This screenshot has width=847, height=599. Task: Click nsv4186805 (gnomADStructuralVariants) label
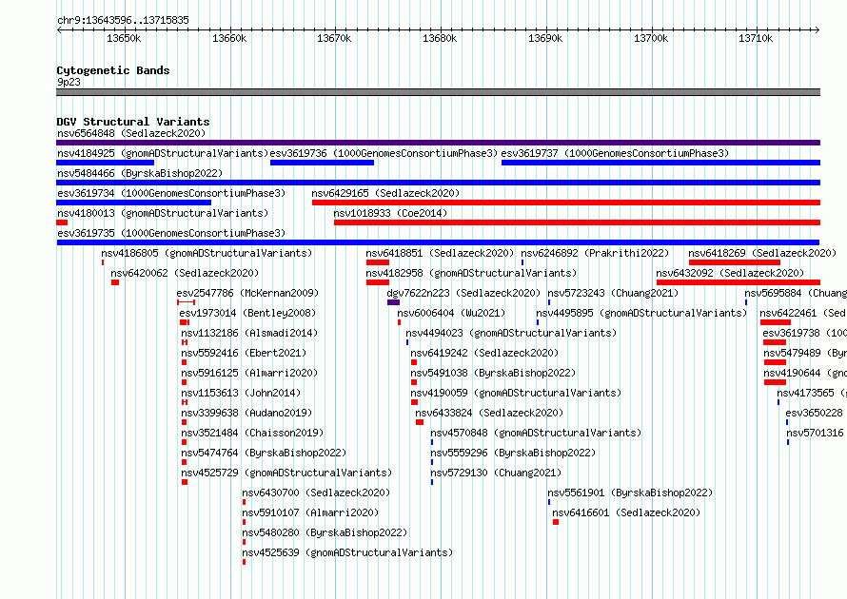(x=207, y=253)
